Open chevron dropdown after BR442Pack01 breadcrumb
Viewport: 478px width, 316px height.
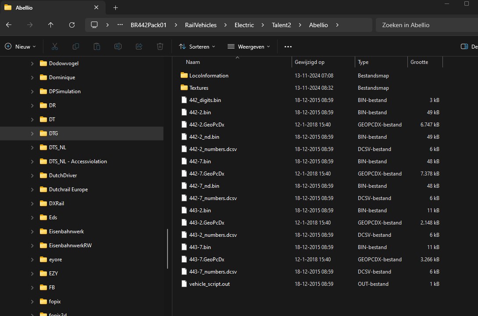pos(176,25)
